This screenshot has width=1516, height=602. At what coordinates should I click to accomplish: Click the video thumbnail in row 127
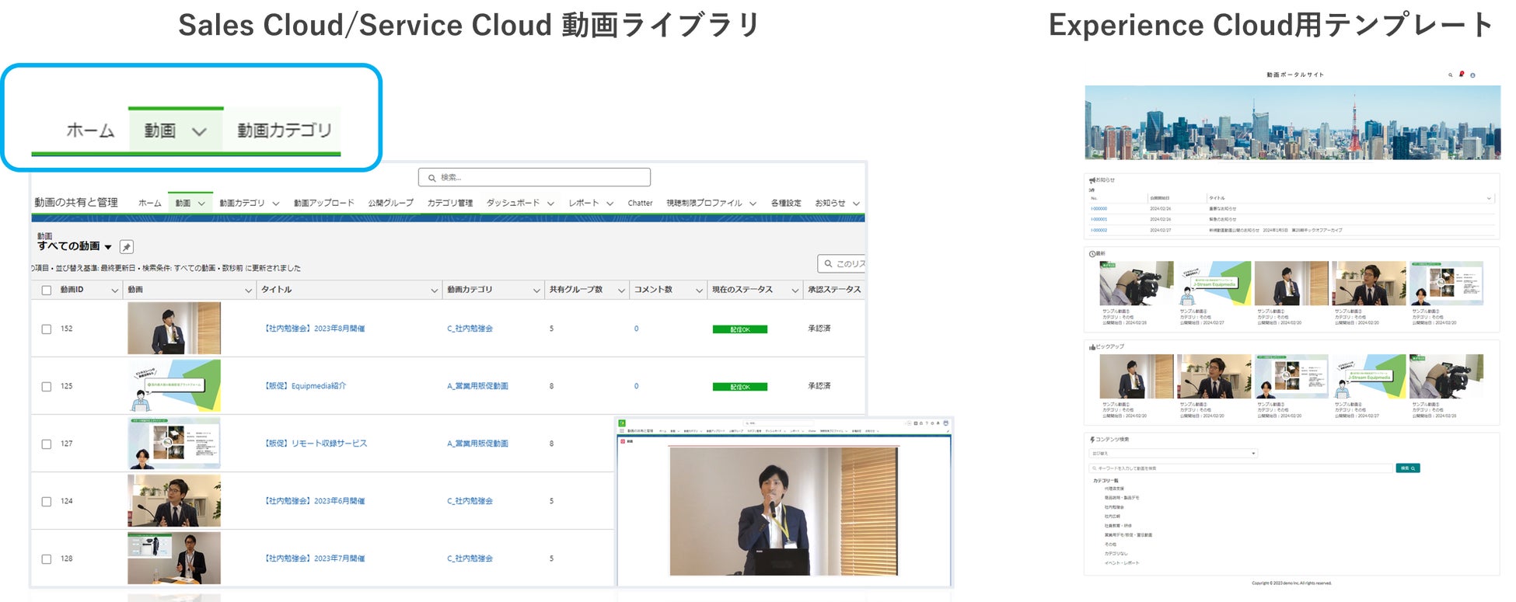coord(174,444)
